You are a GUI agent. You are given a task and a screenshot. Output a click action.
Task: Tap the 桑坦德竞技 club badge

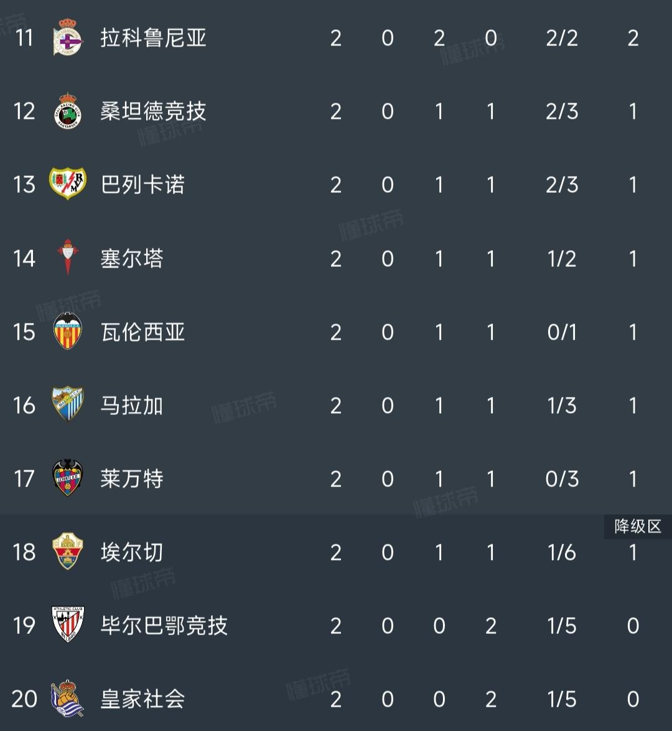[x=68, y=111]
